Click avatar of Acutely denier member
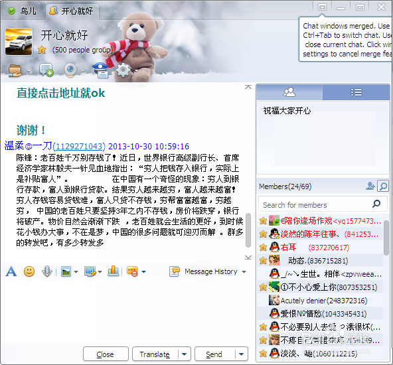This screenshot has width=393, height=365. [x=274, y=300]
